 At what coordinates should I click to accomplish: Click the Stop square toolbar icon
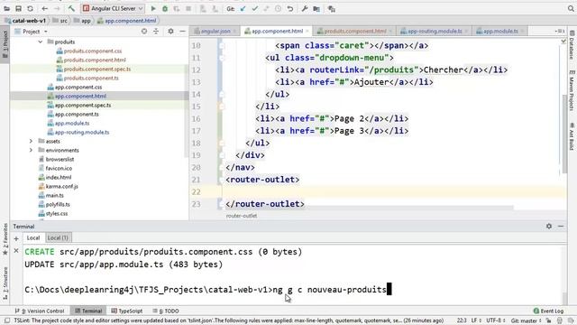(188, 8)
